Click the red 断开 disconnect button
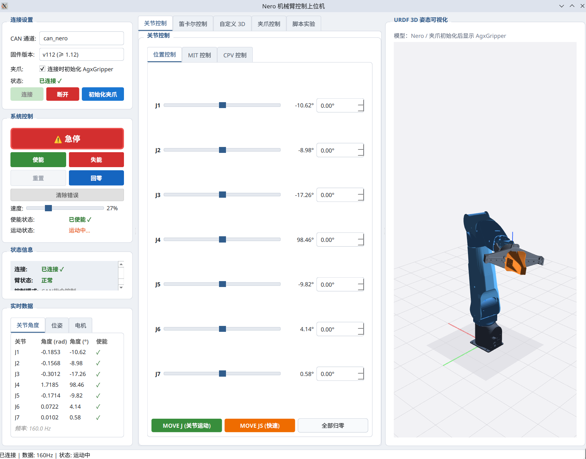 pyautogui.click(x=63, y=94)
